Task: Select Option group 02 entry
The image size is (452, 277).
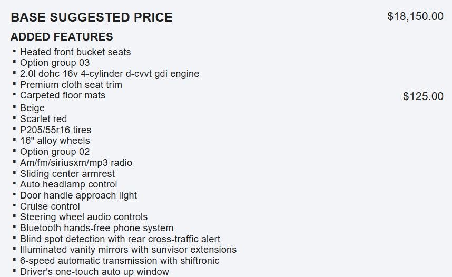Action: click(x=55, y=152)
